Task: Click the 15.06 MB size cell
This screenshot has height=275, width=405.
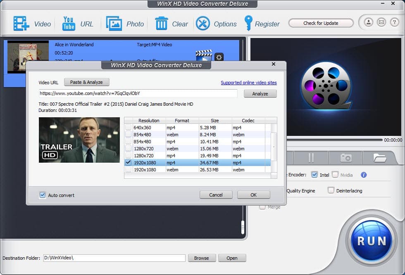Action: tap(215, 149)
